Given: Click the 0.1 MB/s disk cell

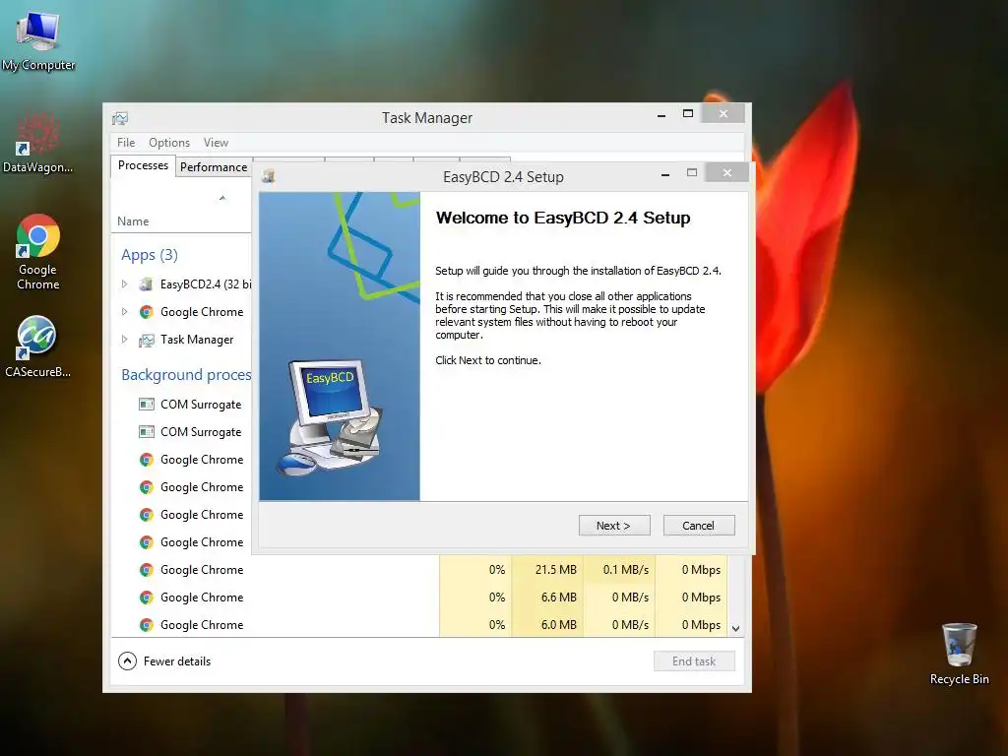Looking at the screenshot, I should tap(620, 570).
